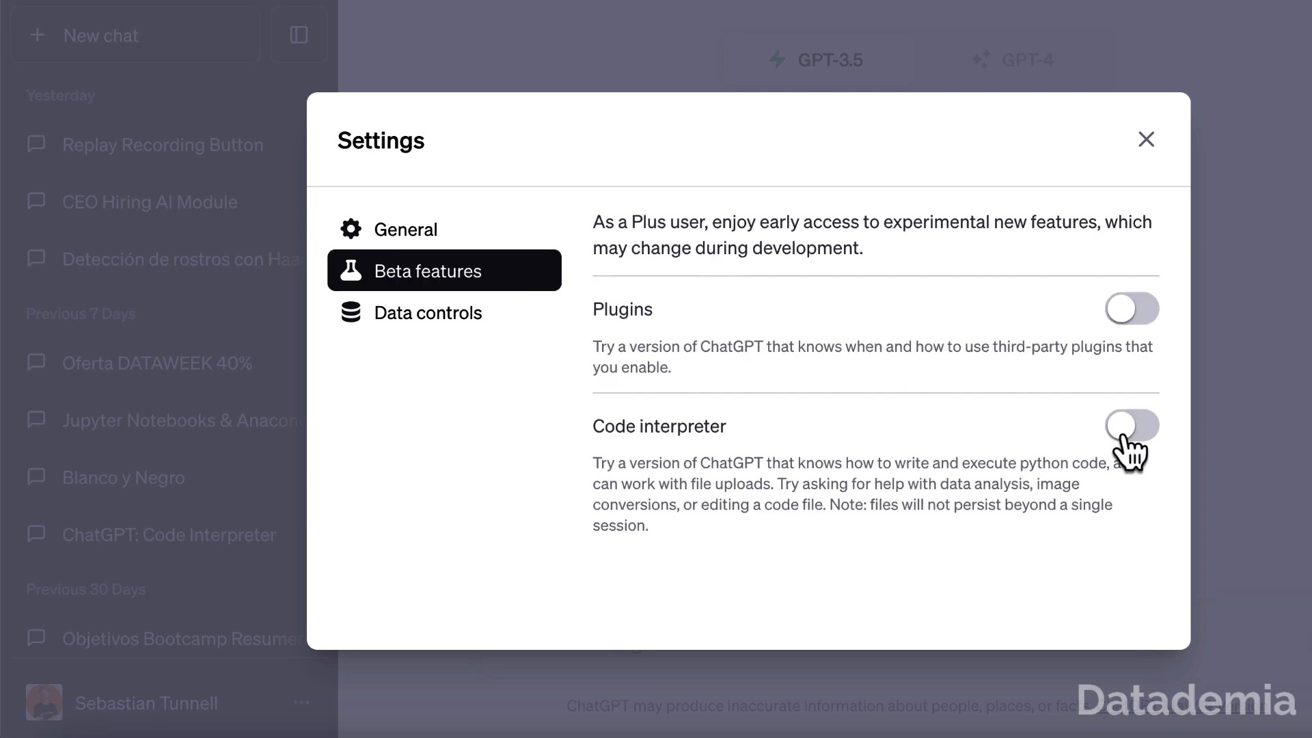Click the Sebastian Tunnell profile avatar
Viewport: 1312px width, 738px height.
click(x=44, y=702)
